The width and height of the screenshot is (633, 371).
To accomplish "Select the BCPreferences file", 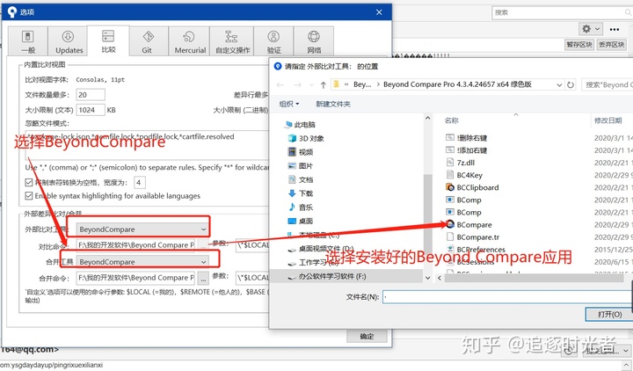I will 476,250.
